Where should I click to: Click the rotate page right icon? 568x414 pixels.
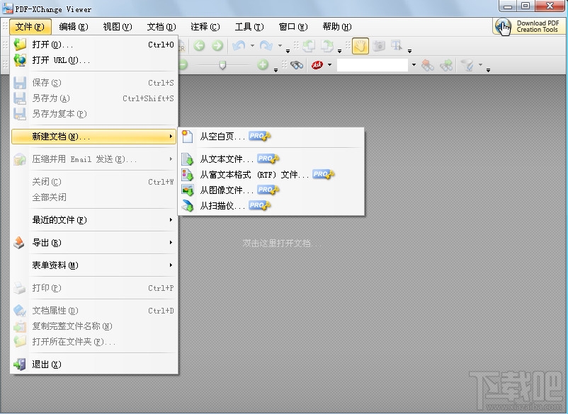pyautogui.click(x=327, y=45)
